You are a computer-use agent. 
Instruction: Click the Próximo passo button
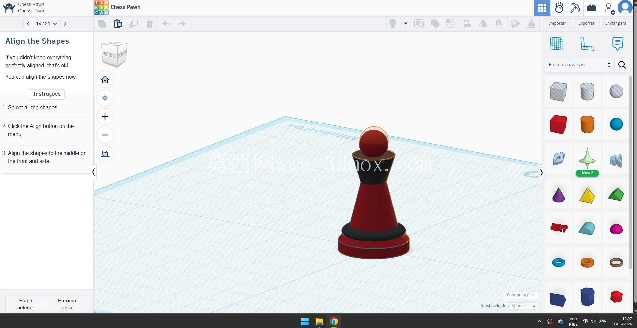point(67,304)
